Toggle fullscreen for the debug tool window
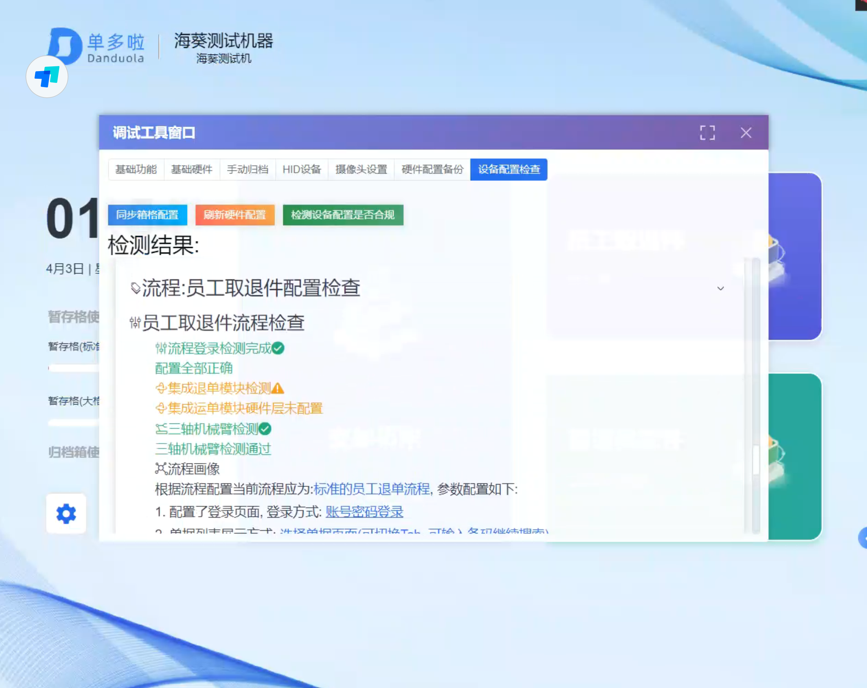Image resolution: width=867 pixels, height=688 pixels. [x=707, y=133]
